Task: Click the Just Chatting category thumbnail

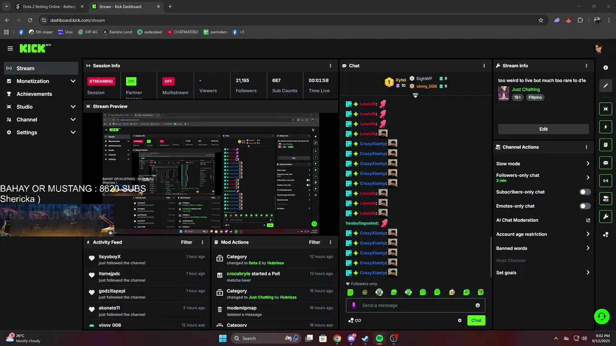Action: click(504, 93)
